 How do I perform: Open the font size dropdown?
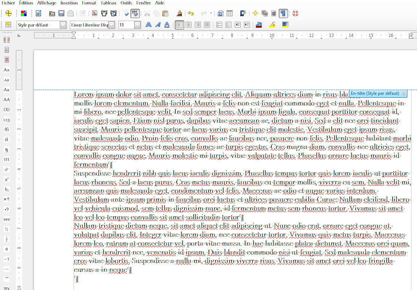point(138,25)
